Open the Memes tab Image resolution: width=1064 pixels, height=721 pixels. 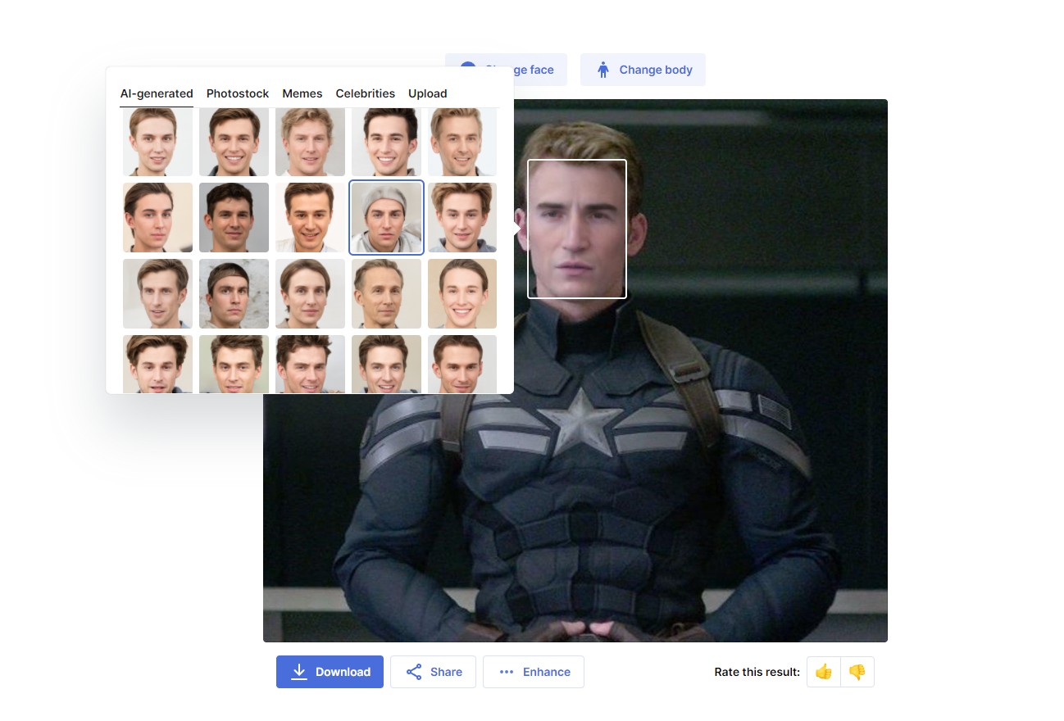[302, 93]
